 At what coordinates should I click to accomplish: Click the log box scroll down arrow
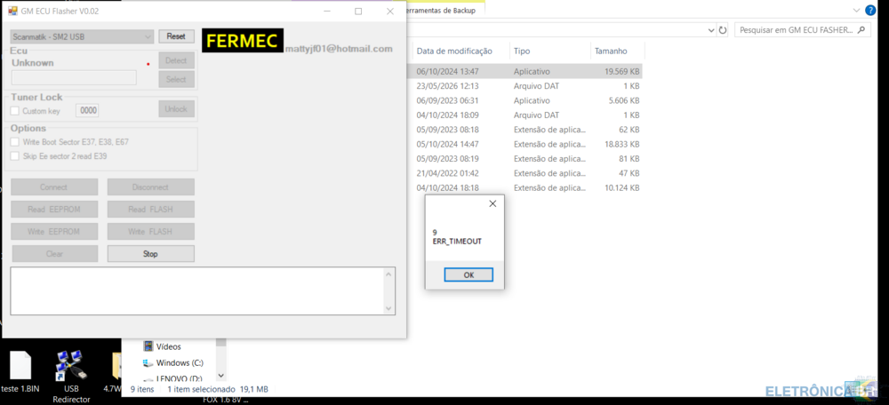click(x=388, y=308)
